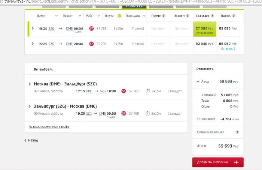Click flight number S7 792

(101, 44)
